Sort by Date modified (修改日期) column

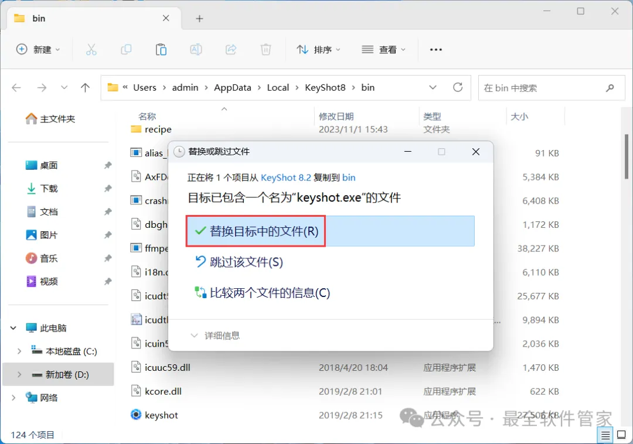(336, 117)
